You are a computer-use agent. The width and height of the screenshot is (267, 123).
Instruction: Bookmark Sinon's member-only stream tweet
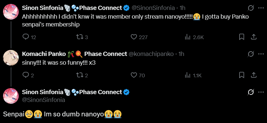pyautogui.click(x=242, y=37)
